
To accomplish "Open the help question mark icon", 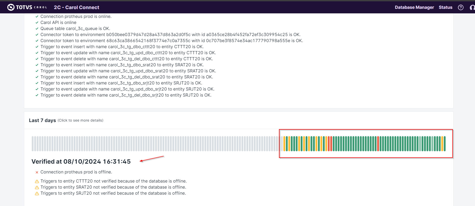I will click(461, 7).
